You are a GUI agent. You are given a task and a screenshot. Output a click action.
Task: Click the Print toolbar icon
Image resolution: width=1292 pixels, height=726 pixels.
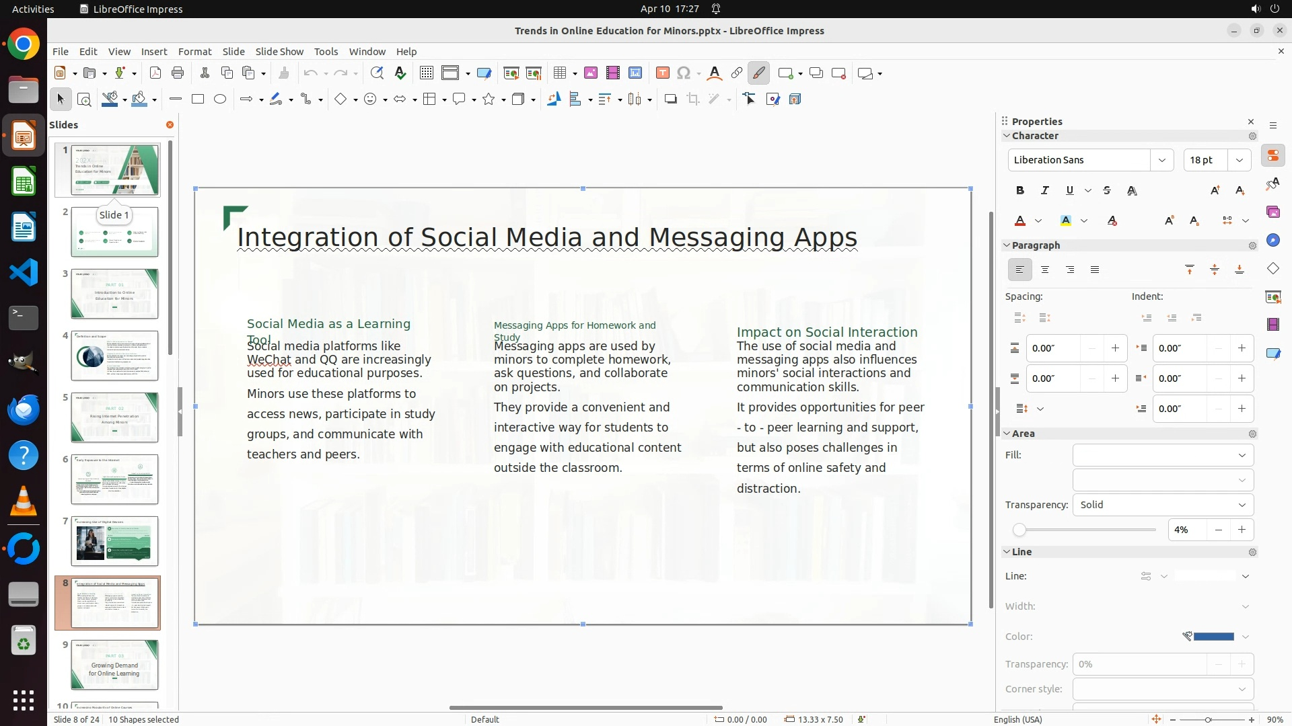178,73
